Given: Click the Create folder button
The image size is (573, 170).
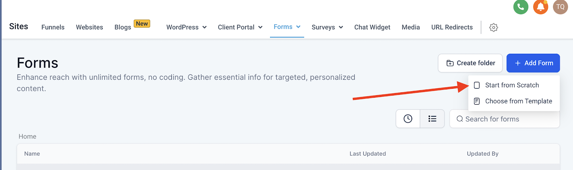Looking at the screenshot, I should pos(470,63).
